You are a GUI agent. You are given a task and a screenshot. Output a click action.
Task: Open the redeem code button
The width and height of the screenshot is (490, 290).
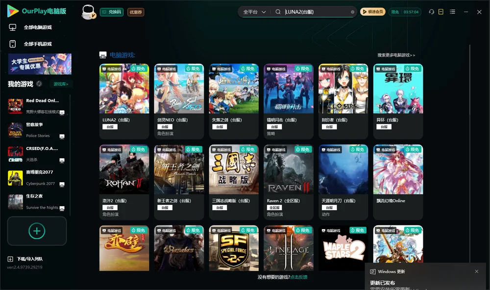pos(112,12)
